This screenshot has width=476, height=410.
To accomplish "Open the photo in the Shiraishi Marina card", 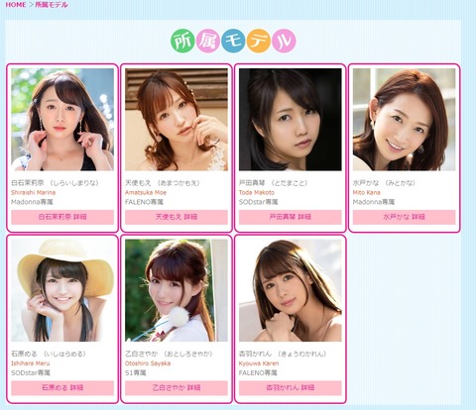I will click(62, 120).
